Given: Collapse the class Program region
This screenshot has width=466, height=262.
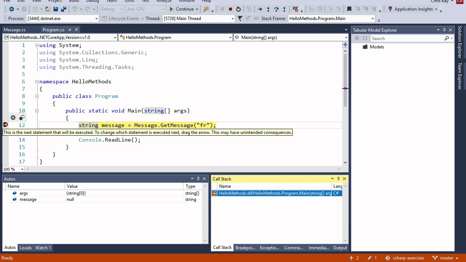Looking at the screenshot, I should click(37, 96).
